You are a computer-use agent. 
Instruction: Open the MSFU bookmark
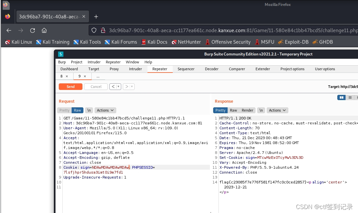[x=265, y=42]
